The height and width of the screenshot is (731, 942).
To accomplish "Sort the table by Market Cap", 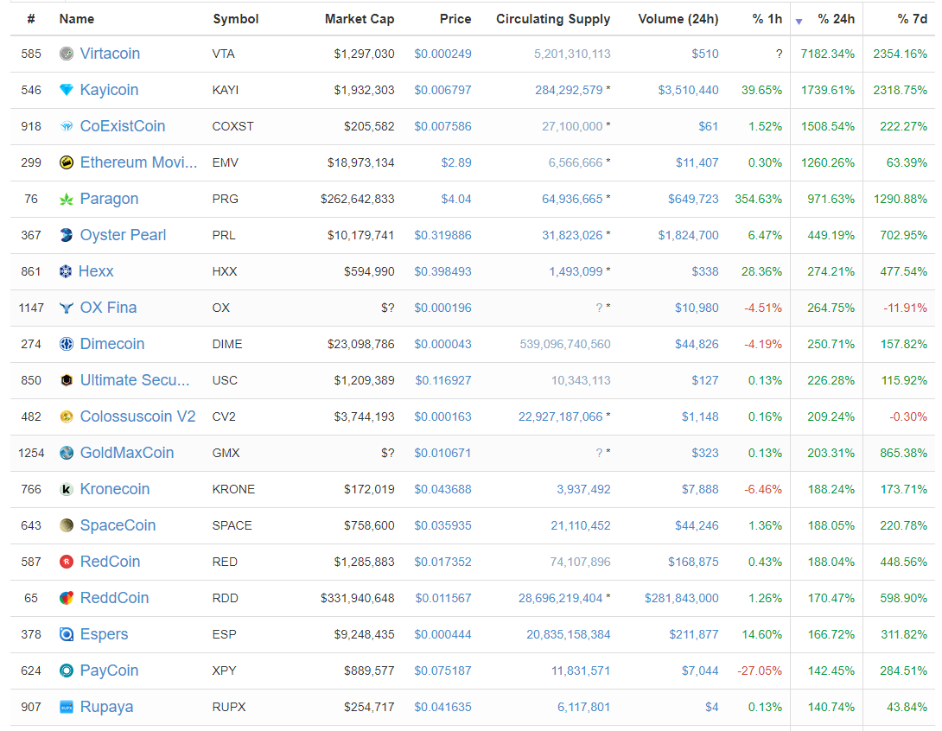I will pos(360,19).
